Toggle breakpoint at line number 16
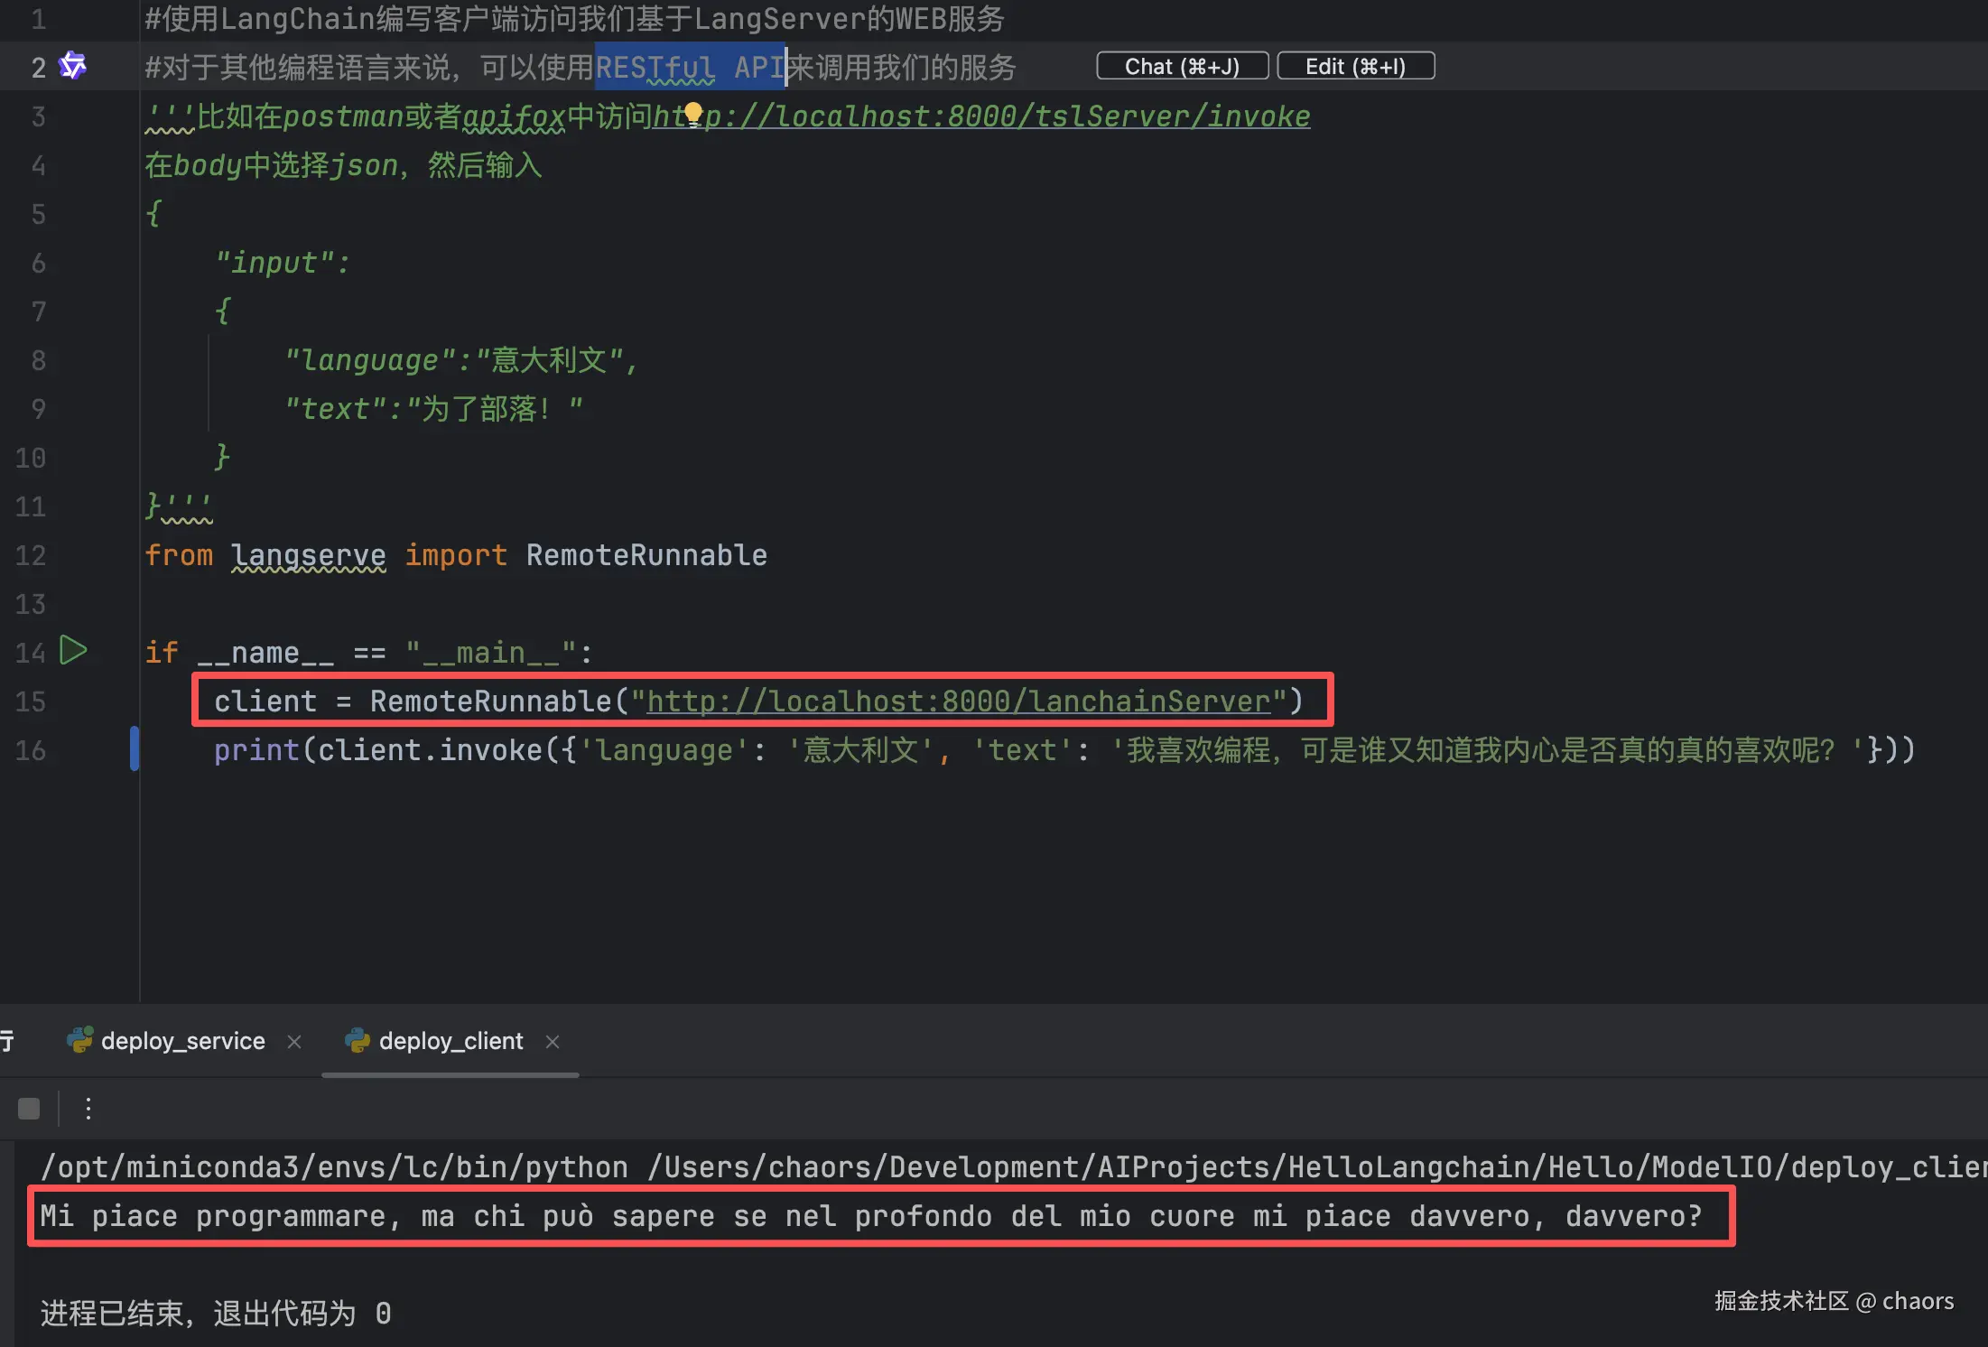Image resolution: width=1988 pixels, height=1347 pixels. click(31, 750)
